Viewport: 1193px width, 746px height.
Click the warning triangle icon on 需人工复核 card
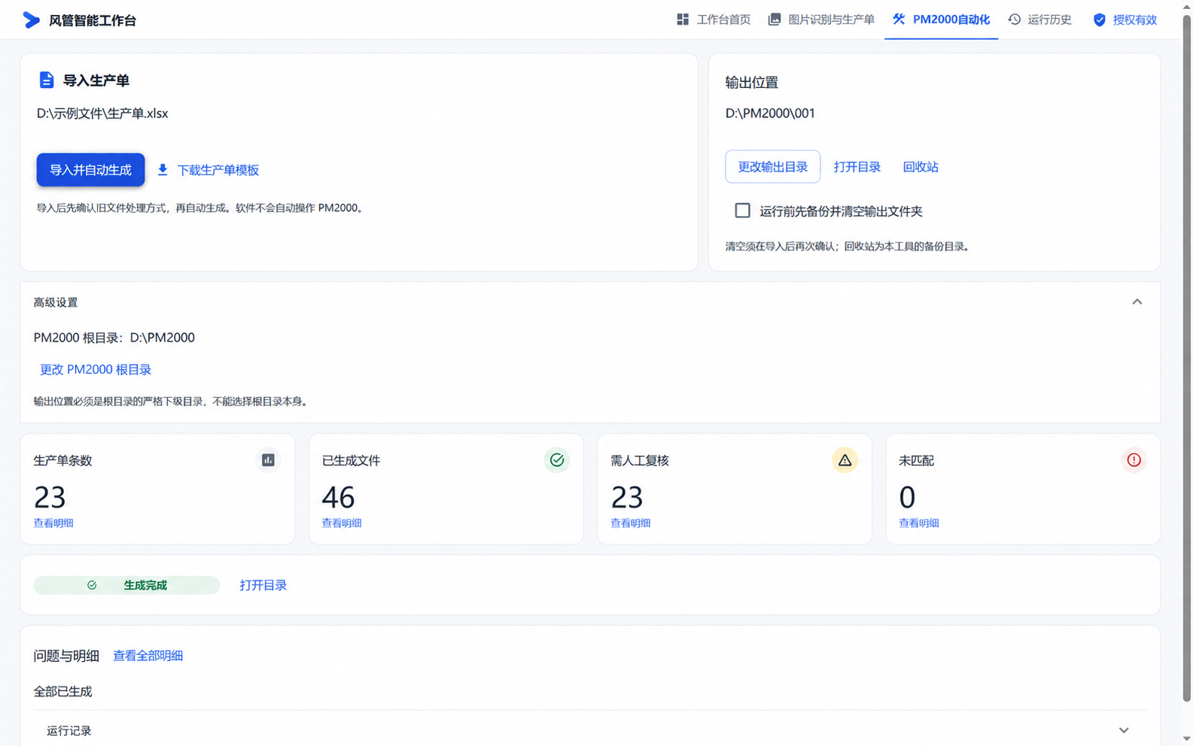click(x=845, y=460)
